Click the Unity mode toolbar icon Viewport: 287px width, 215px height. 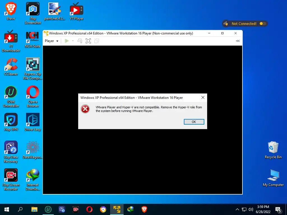97,41
